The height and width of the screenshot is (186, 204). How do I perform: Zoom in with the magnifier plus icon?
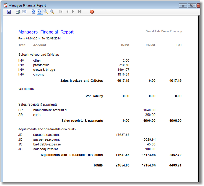[x=46, y=12]
